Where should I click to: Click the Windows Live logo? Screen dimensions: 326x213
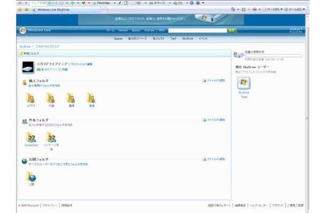[35, 30]
